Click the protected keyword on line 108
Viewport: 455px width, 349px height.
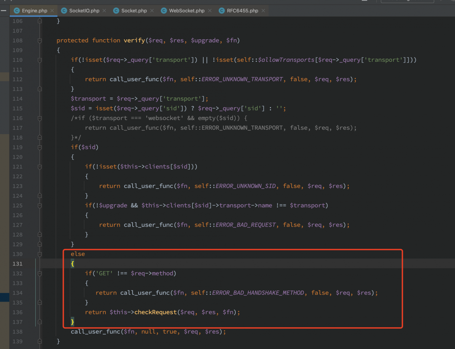point(72,40)
